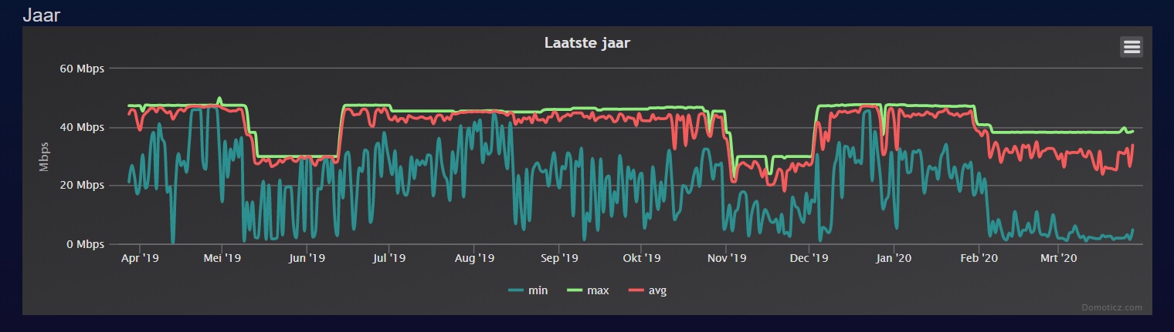Open the chart context menu hamburger icon
1174x332 pixels.
[x=1131, y=47]
